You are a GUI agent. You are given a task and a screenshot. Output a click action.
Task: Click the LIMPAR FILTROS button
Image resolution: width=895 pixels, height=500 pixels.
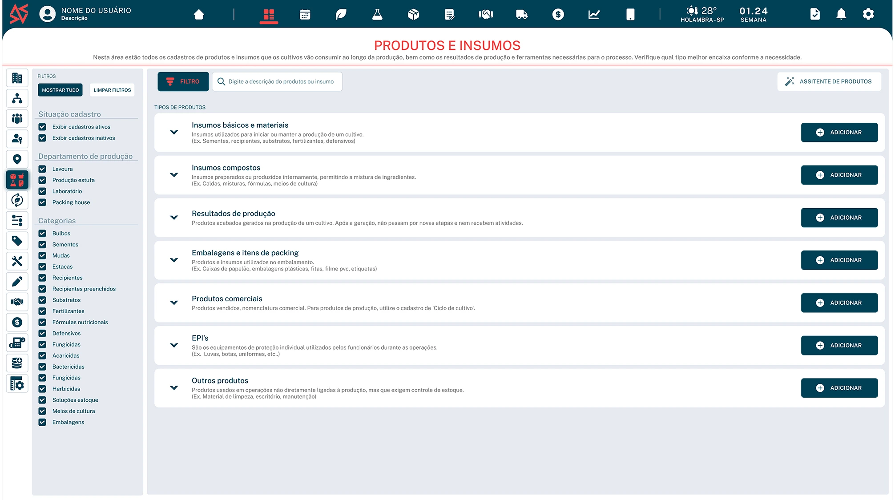tap(112, 90)
